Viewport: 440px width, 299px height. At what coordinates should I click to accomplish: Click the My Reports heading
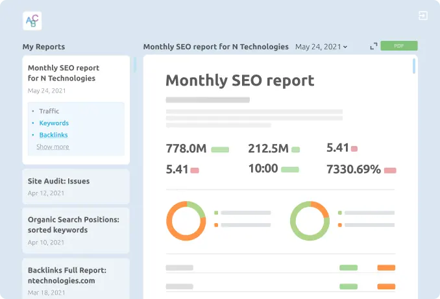tap(43, 47)
